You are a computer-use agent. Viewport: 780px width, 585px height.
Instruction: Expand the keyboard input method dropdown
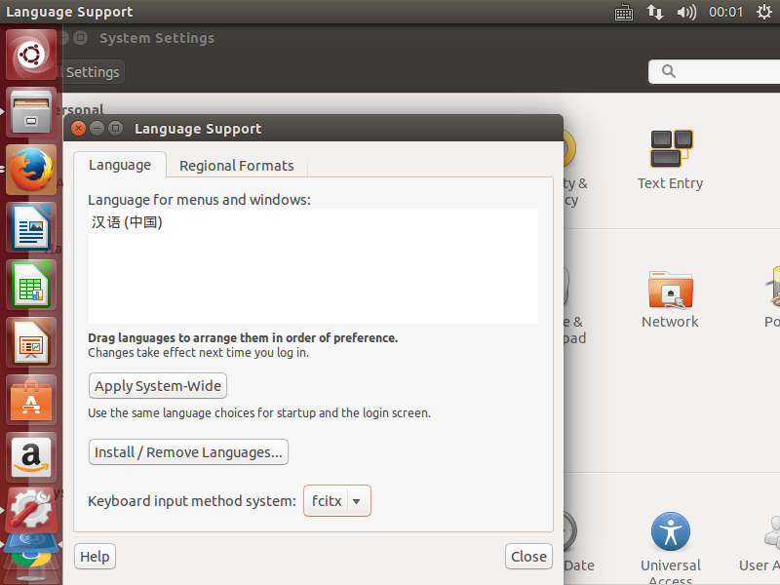337,501
